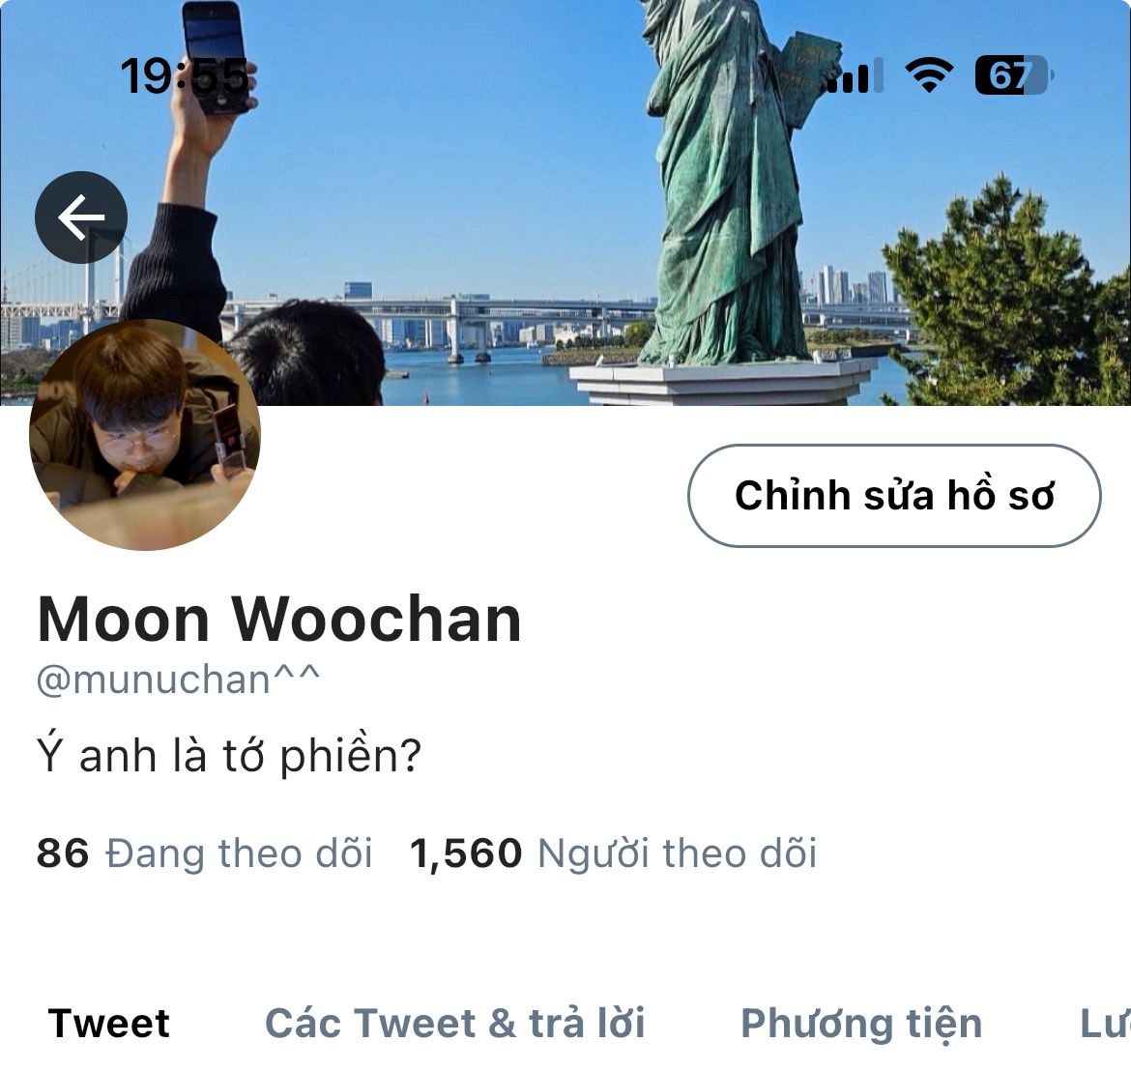Open the Đang theo dõi label
The height and width of the screenshot is (1071, 1131).
point(239,854)
